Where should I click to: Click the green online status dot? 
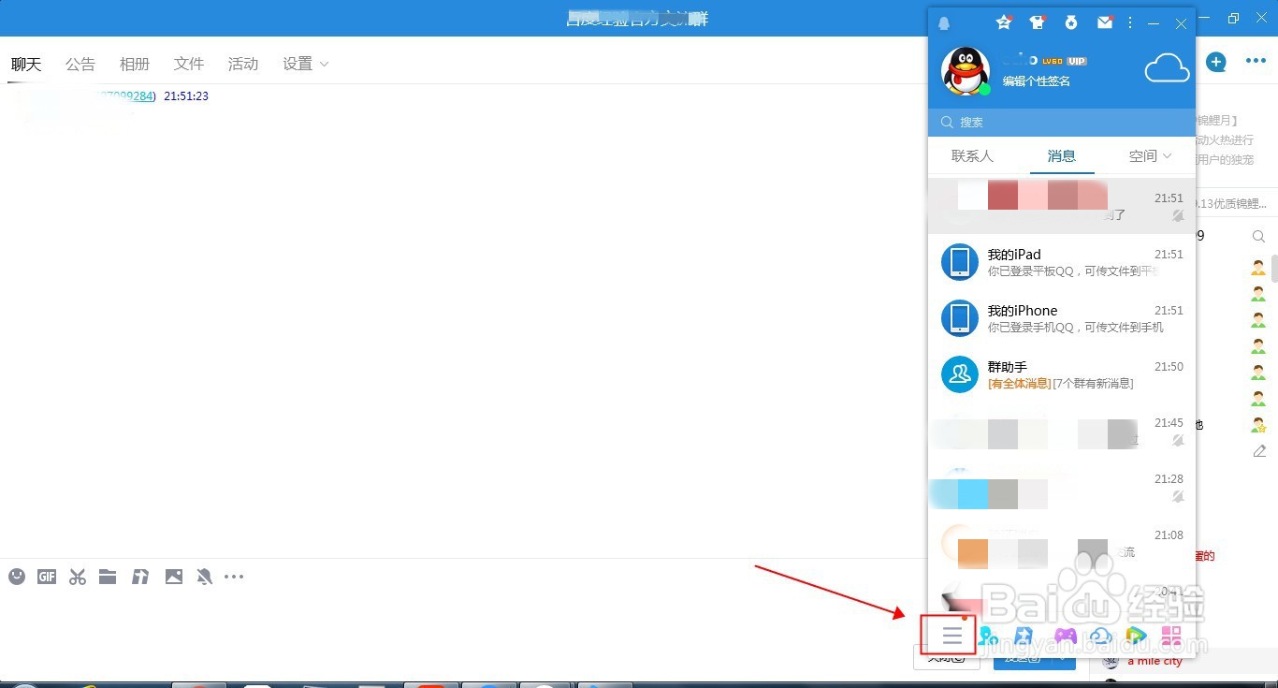pyautogui.click(x=984, y=89)
